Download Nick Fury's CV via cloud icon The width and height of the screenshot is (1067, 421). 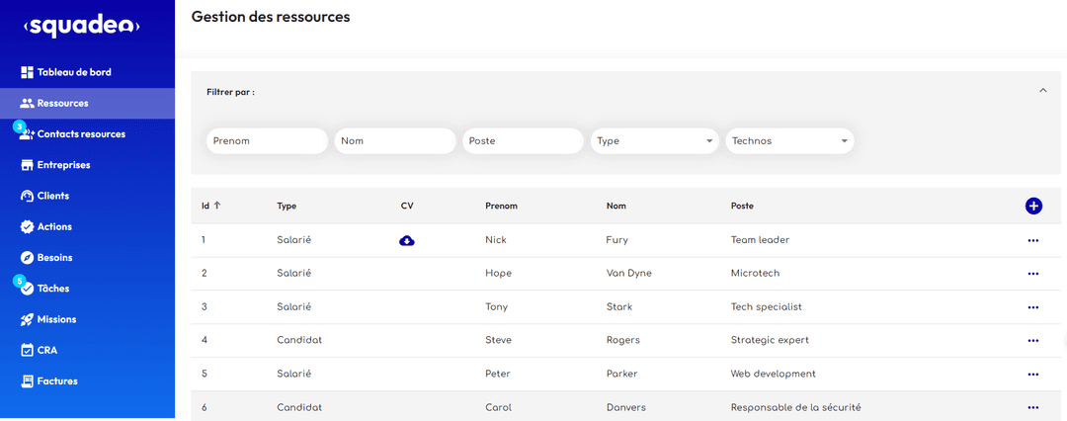[x=406, y=240]
